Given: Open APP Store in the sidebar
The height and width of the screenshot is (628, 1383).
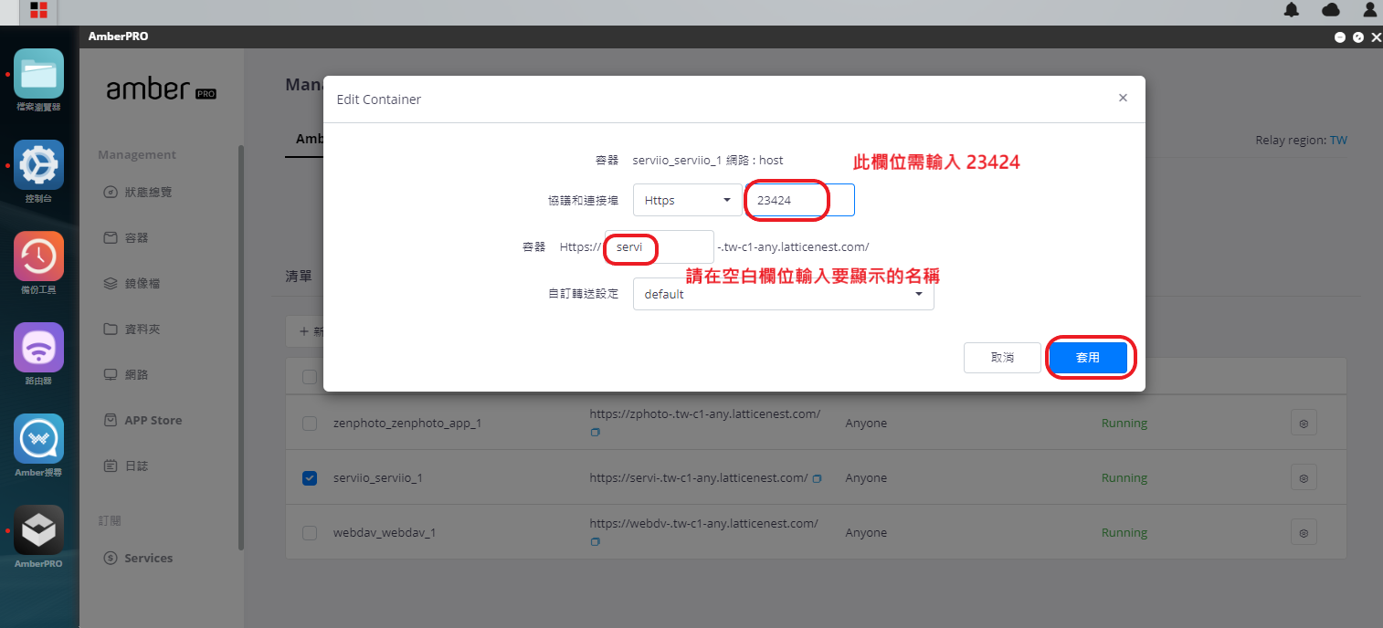Looking at the screenshot, I should click(143, 420).
